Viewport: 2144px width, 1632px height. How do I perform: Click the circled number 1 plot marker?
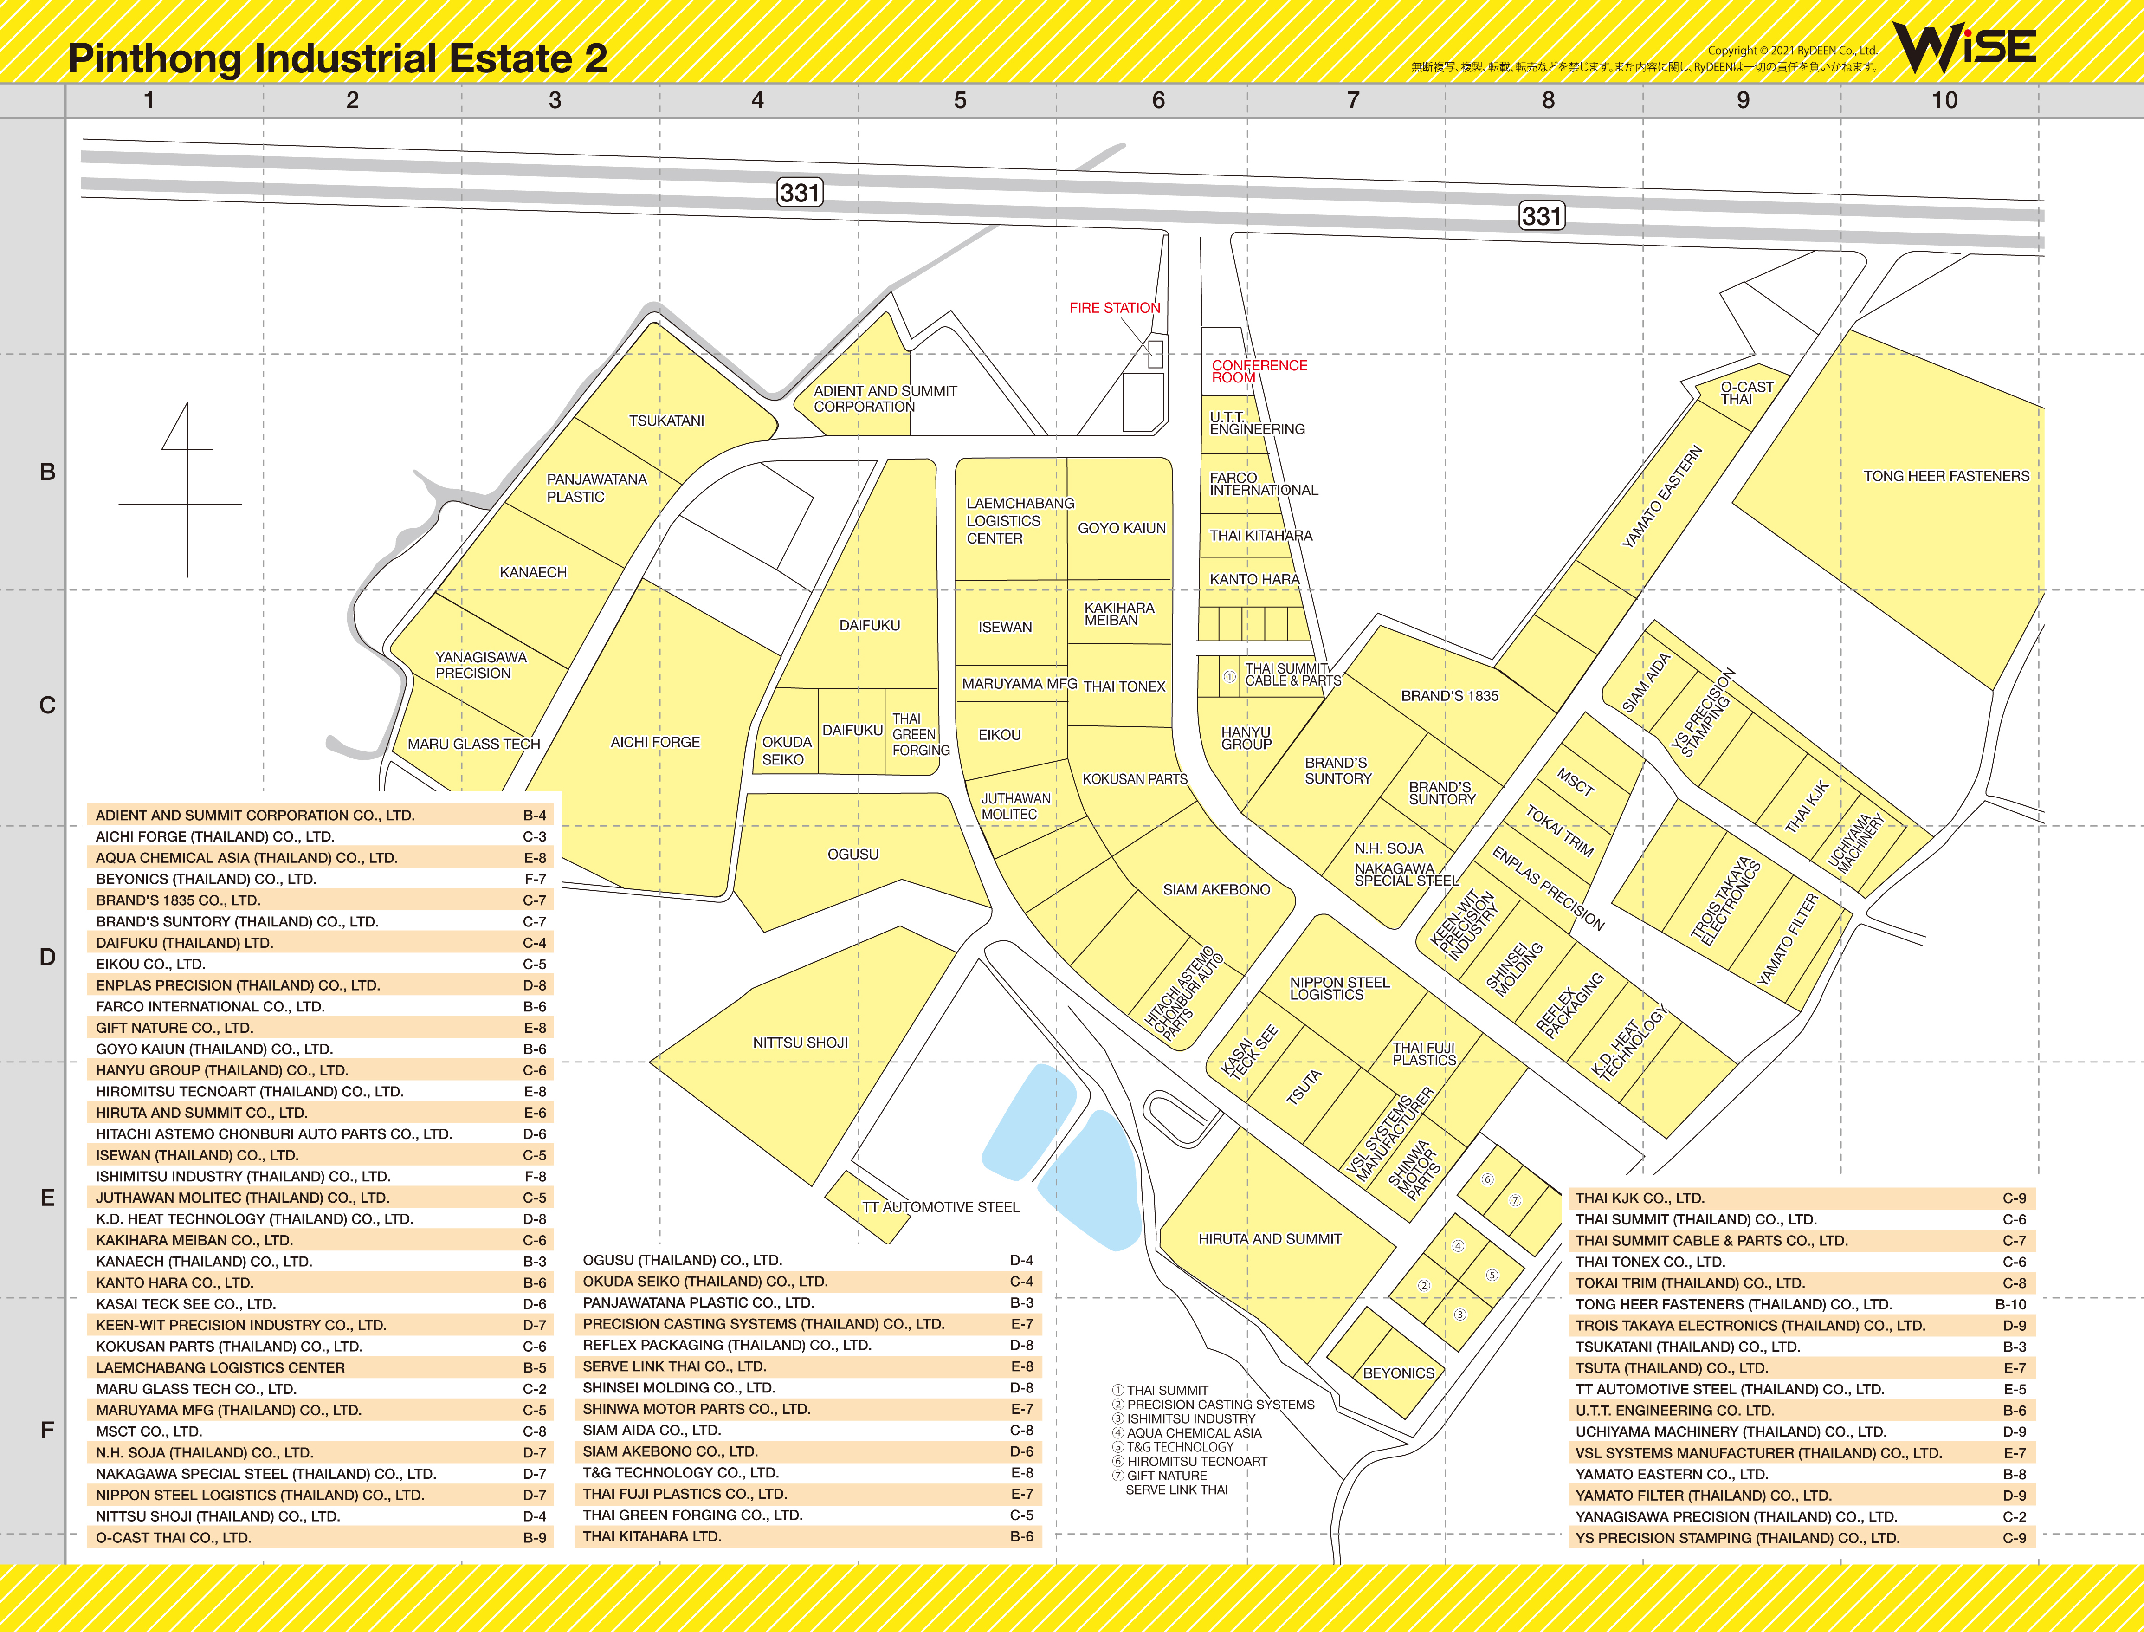coord(1229,677)
